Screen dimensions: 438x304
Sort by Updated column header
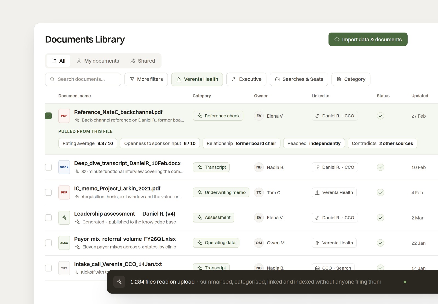tap(420, 96)
